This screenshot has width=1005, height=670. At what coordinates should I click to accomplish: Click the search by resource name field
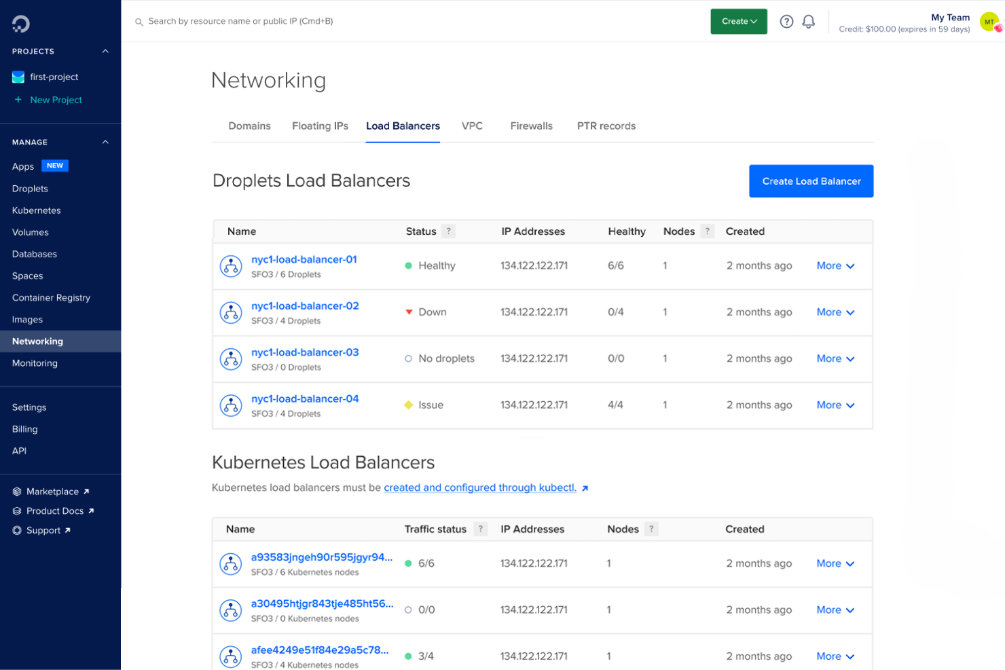click(240, 22)
